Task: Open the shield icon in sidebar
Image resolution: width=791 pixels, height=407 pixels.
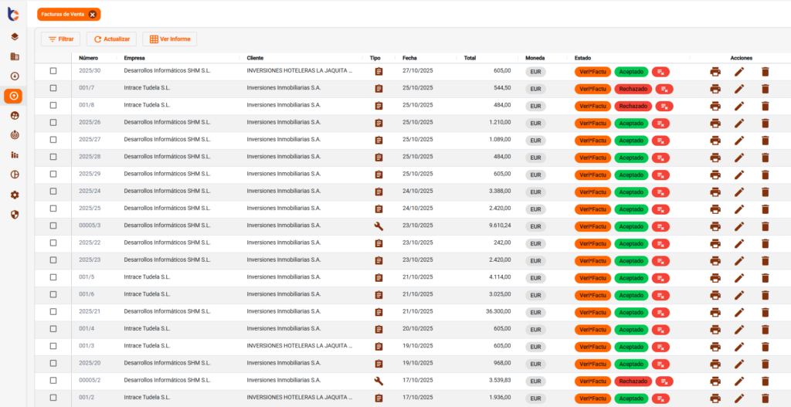Action: (14, 214)
